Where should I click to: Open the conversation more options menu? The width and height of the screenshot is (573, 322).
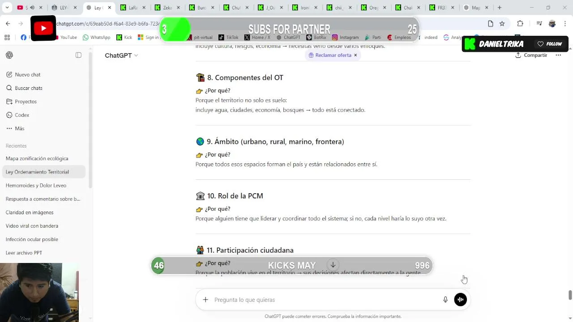[x=558, y=55]
